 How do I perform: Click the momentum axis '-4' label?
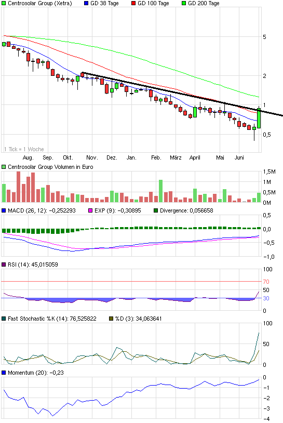pos(266,419)
